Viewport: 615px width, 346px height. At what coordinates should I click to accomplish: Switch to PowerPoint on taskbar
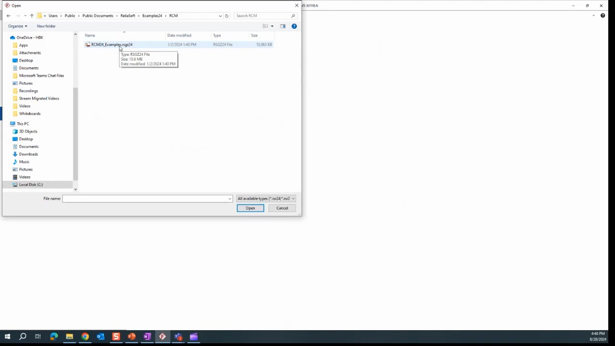click(132, 336)
